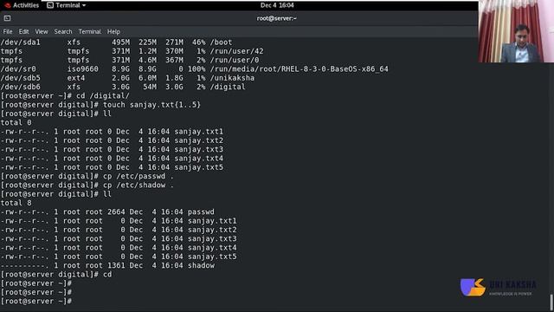Click the Dec 4 16:04 clock
Screen dimensions: 554x312
(x=277, y=5)
